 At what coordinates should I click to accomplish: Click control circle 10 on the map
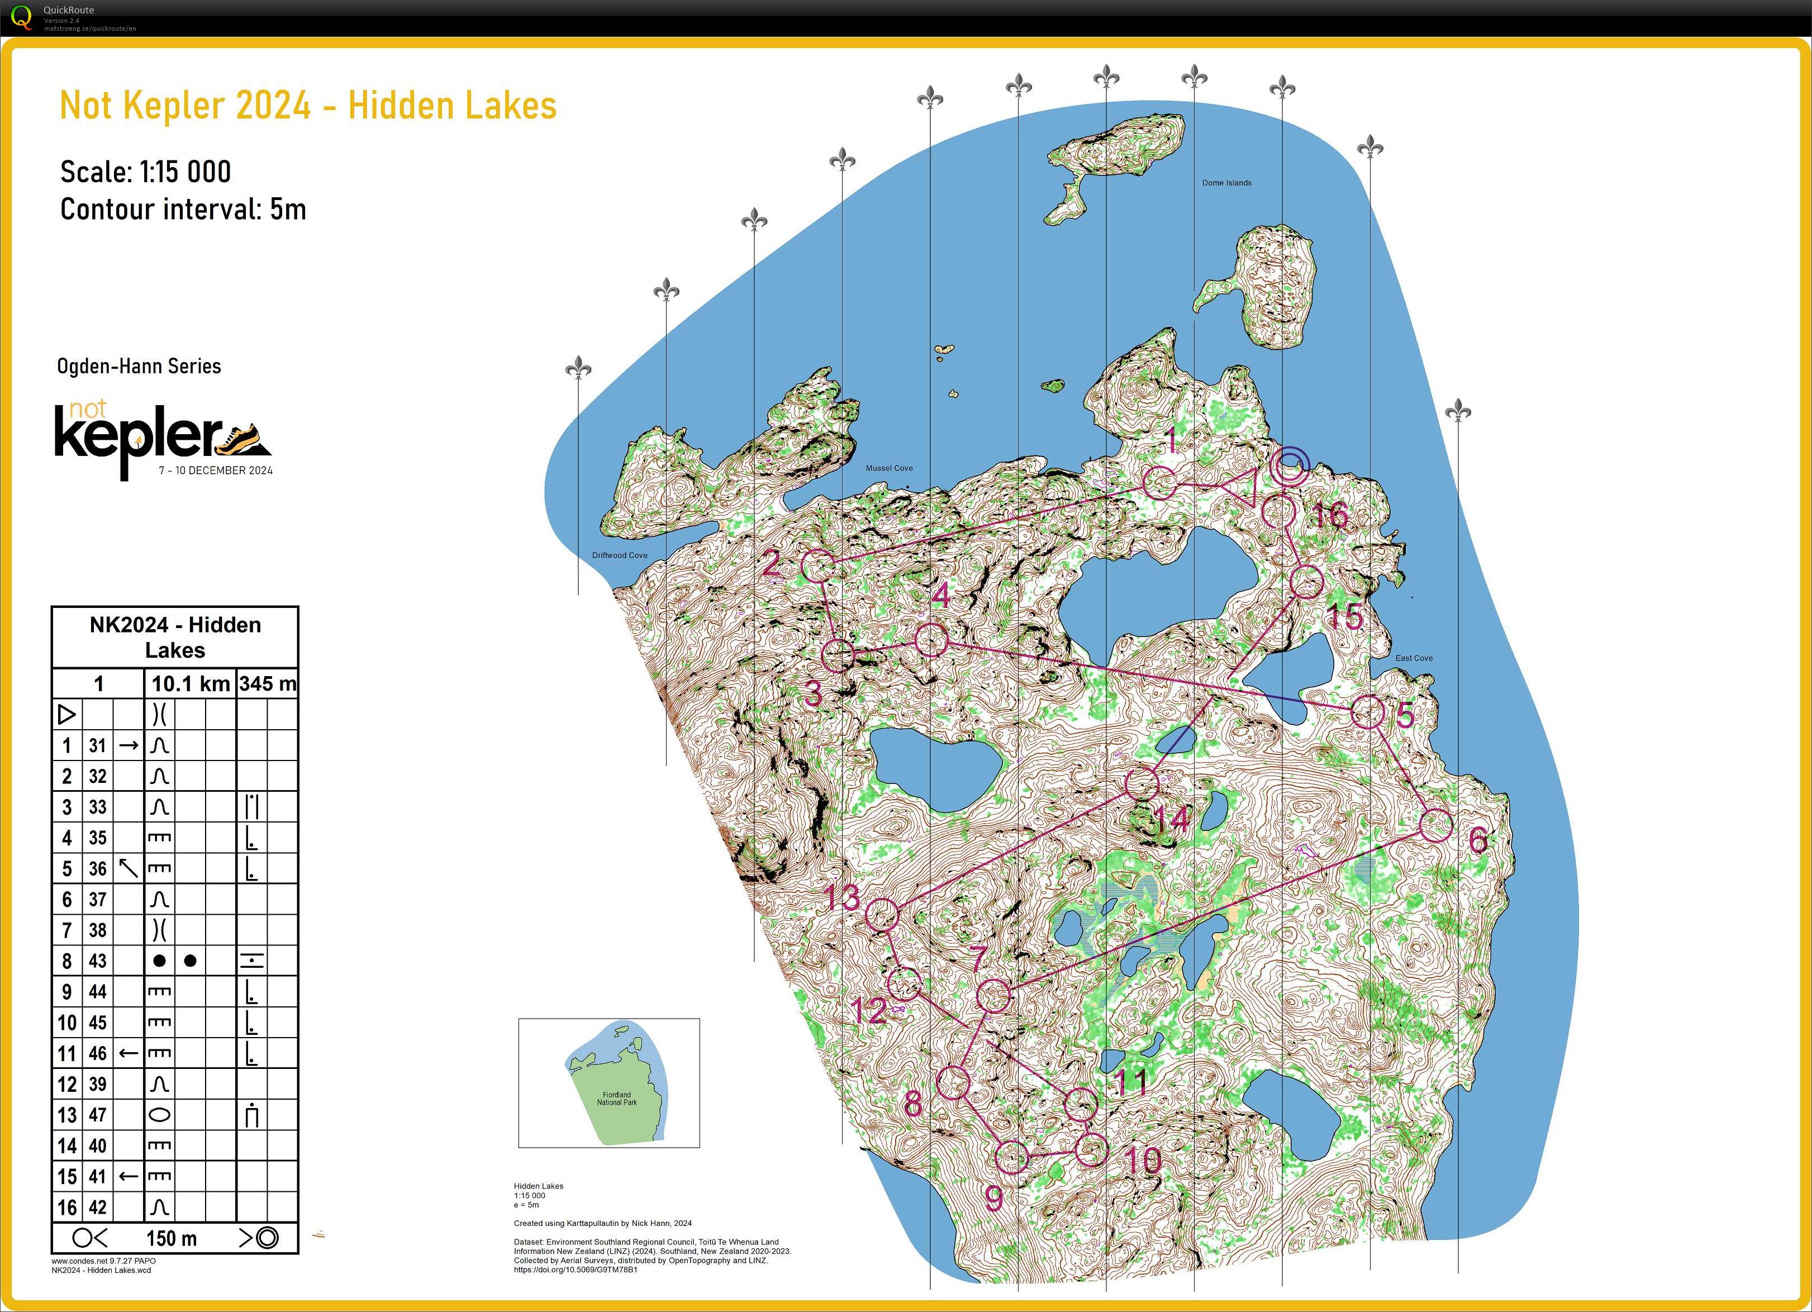click(x=1091, y=1150)
